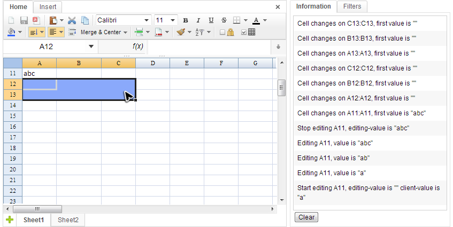Click the Clear button
This screenshot has height=227, width=453.
point(306,217)
